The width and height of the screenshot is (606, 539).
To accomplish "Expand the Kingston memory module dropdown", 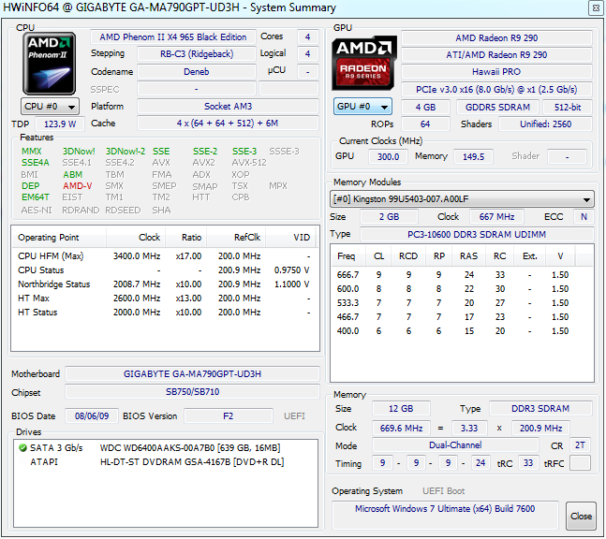I will [462, 199].
